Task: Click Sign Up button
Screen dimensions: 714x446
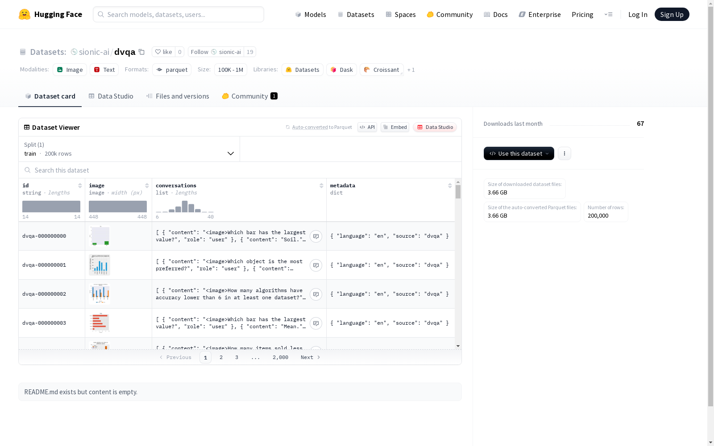Action: [x=672, y=14]
